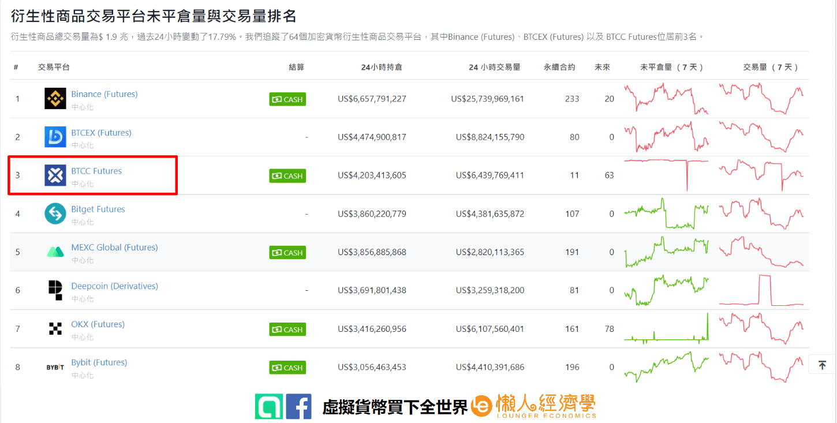
Task: Click BTCEX open interest 7-day sparkline
Action: (666, 137)
